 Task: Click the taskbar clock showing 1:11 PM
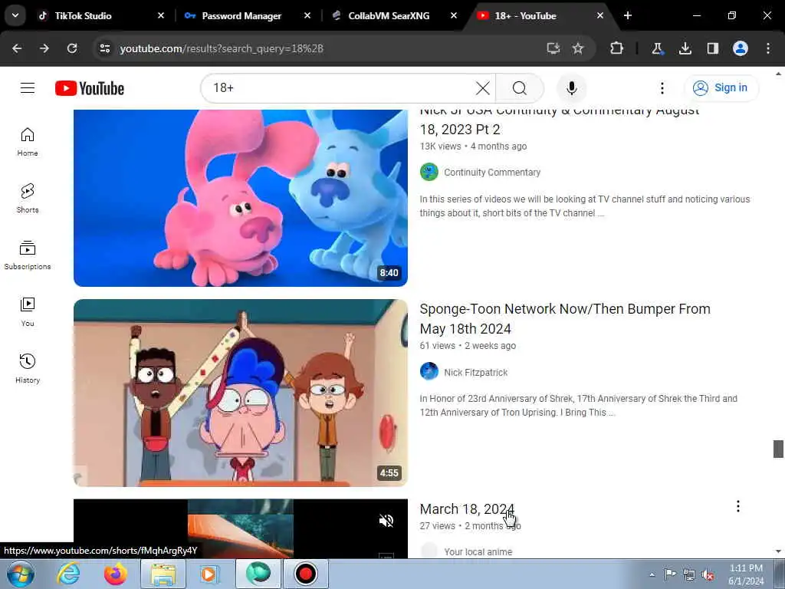coord(746,574)
